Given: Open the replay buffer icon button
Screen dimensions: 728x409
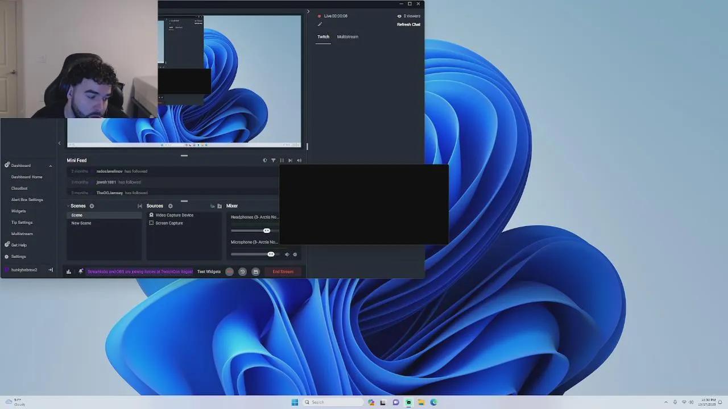Looking at the screenshot, I should (242, 272).
